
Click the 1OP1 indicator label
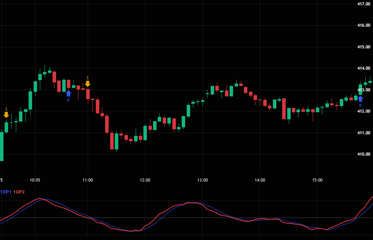(x=6, y=192)
